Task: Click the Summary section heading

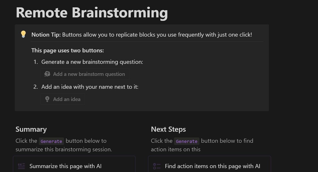Action: point(31,129)
